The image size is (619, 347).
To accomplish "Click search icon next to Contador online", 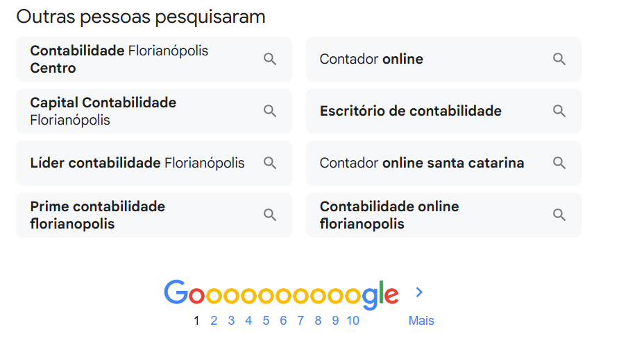I will 559,60.
